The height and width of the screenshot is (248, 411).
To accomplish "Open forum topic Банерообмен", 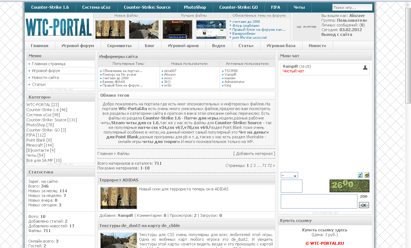I will coord(244,34).
